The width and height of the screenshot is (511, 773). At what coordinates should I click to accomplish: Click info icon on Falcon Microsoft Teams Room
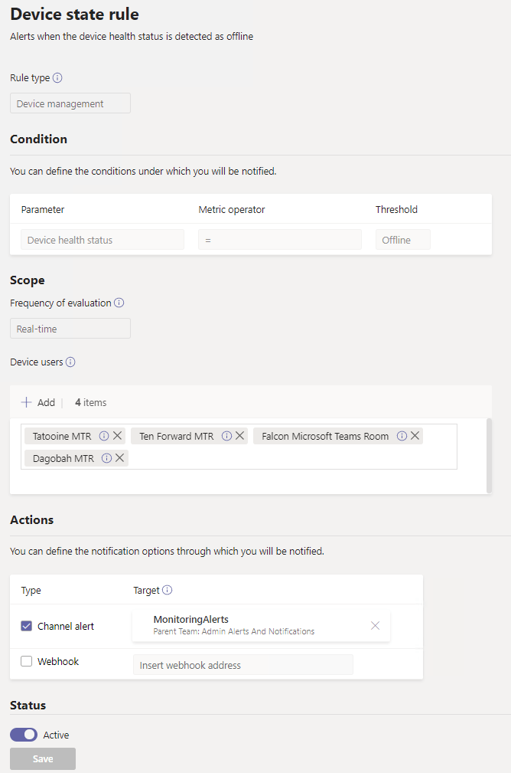tap(402, 436)
